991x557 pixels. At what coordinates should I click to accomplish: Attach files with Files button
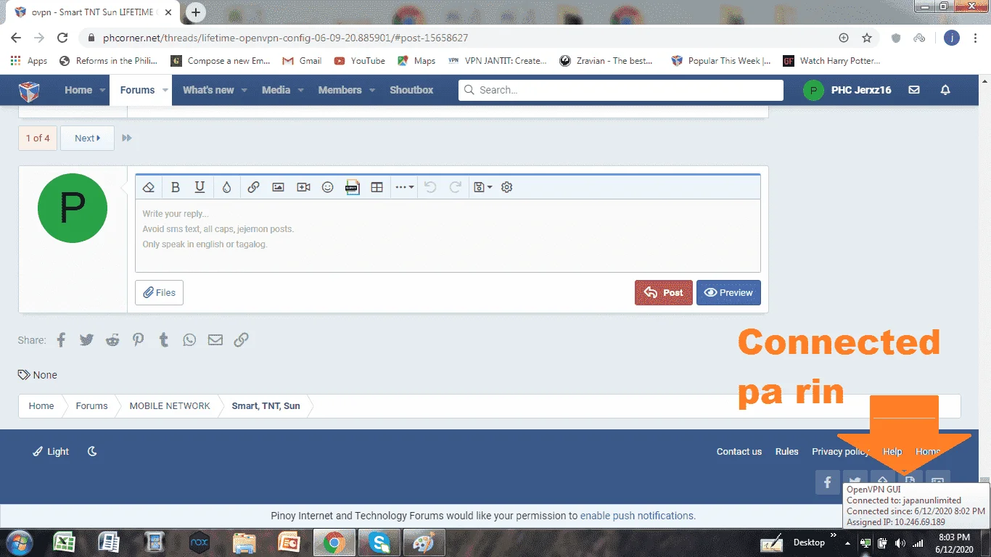pyautogui.click(x=160, y=292)
